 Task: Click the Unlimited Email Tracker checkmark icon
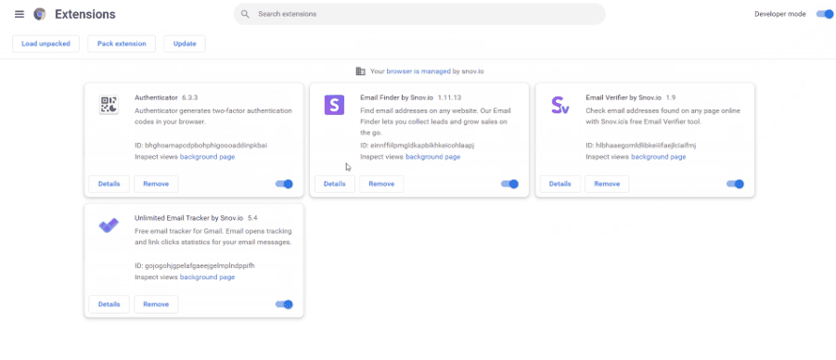click(x=109, y=225)
